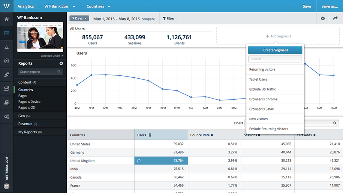
Task: Select New Visitors segment
Action: coord(275,119)
